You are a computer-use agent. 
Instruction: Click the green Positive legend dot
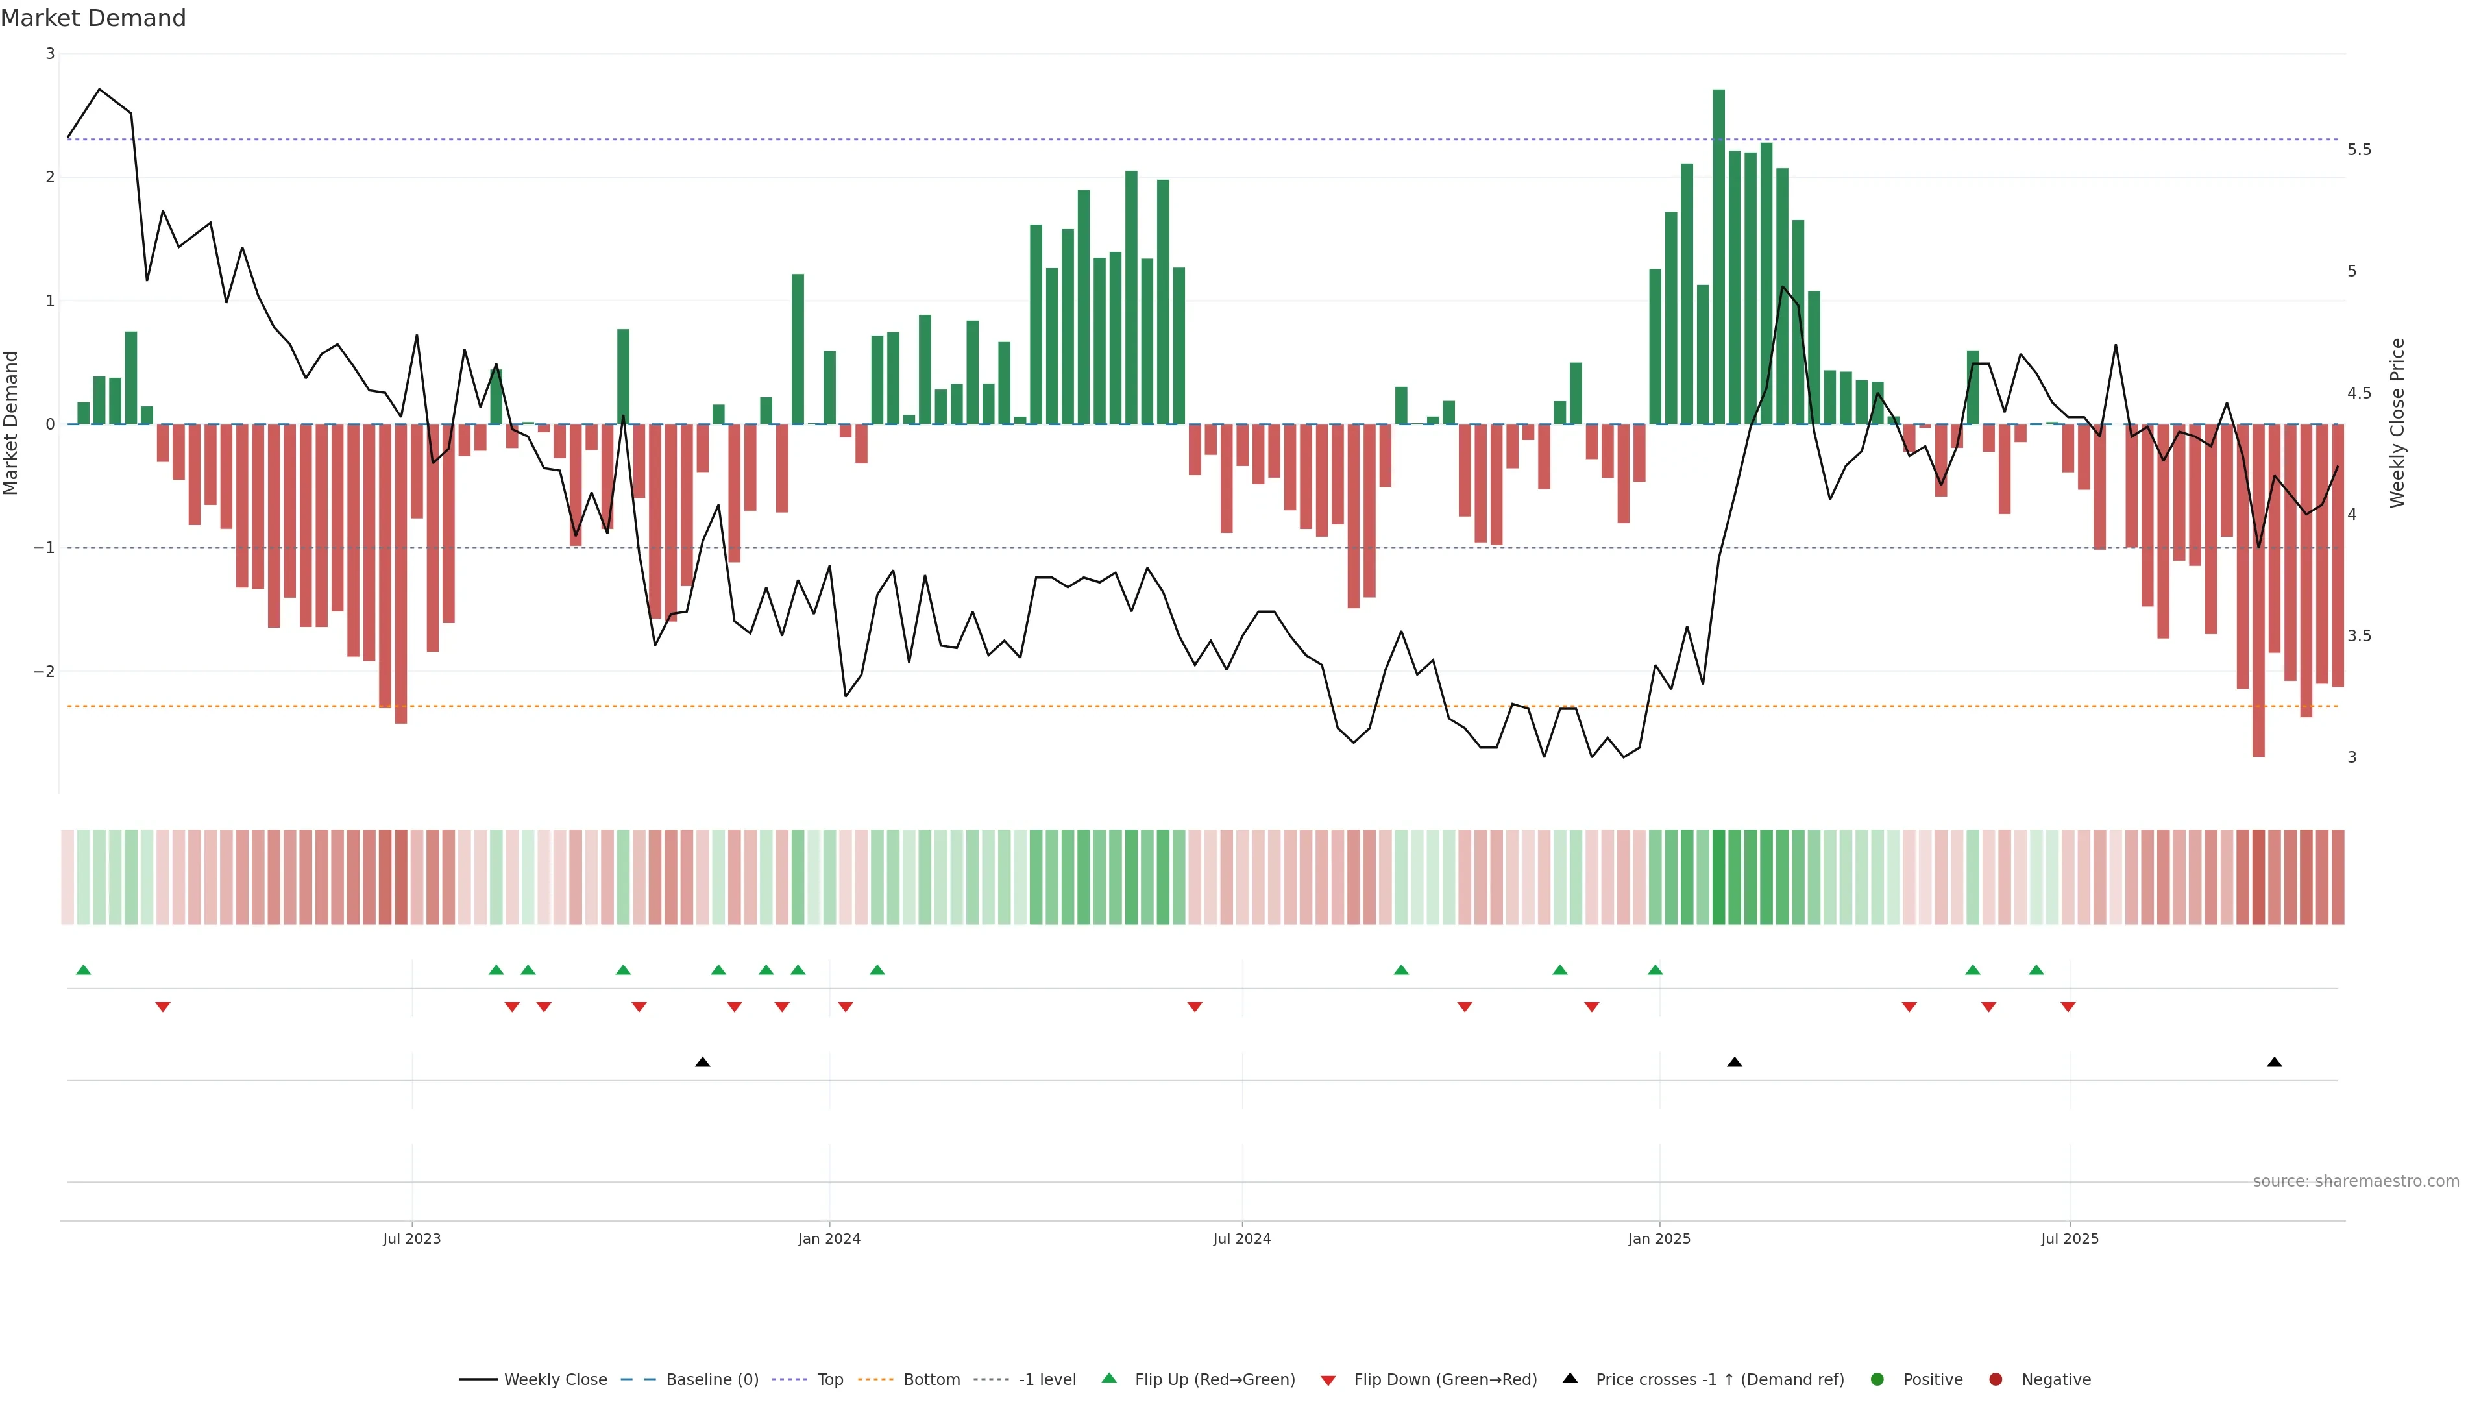[1877, 1379]
